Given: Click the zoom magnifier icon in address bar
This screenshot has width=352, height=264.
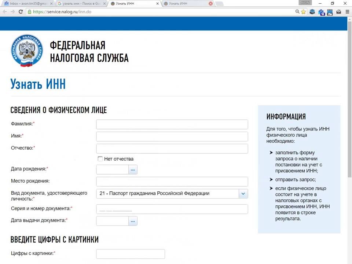Looking at the screenshot, I should 297,12.
